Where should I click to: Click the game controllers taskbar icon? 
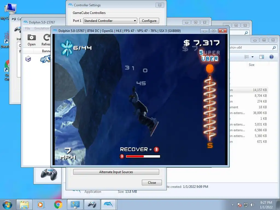click(92, 205)
